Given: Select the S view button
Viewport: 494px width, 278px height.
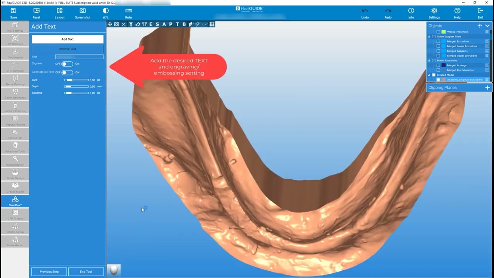Looking at the screenshot, I should [x=157, y=24].
